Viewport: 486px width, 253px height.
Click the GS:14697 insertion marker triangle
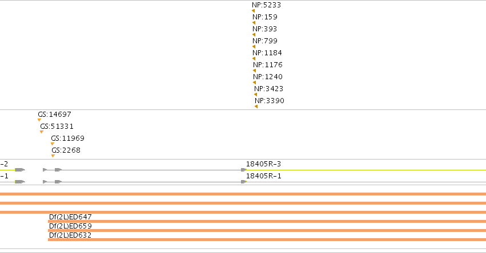click(39, 120)
